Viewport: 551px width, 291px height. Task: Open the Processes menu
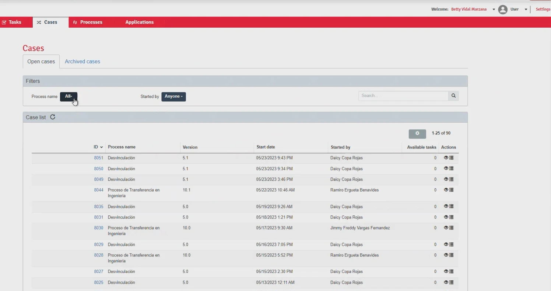pos(88,22)
